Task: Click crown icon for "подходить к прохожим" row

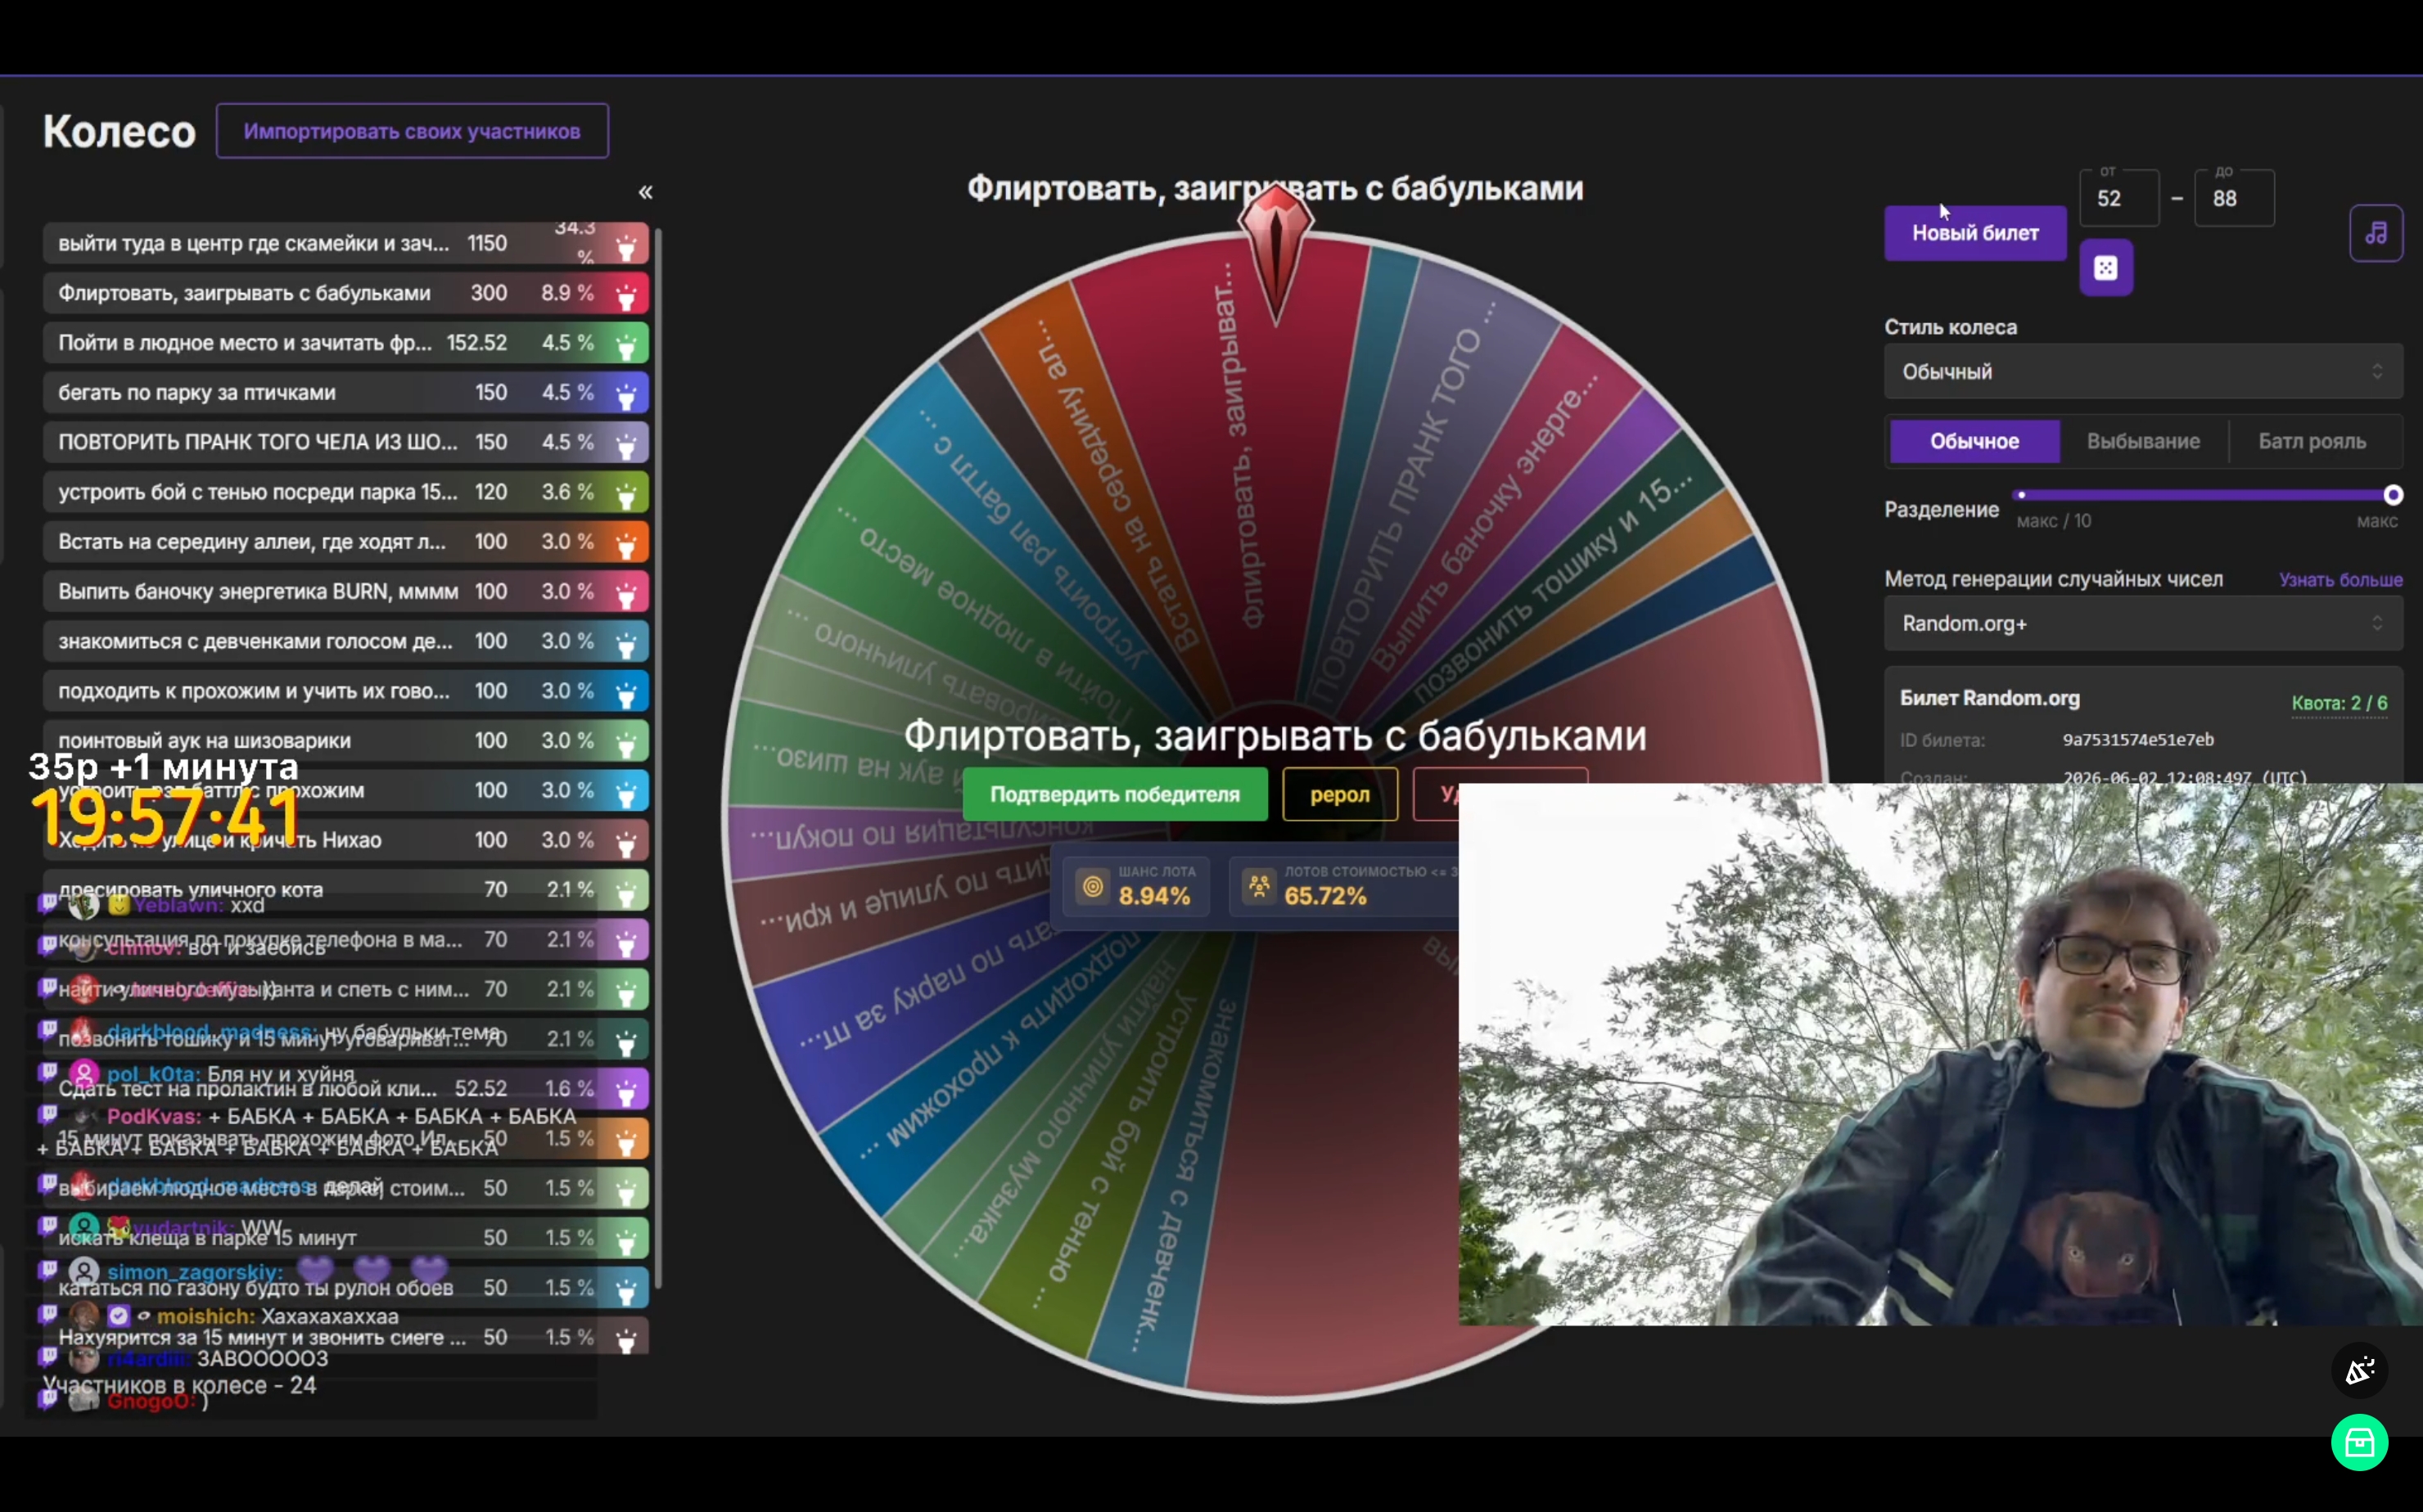Action: click(626, 693)
